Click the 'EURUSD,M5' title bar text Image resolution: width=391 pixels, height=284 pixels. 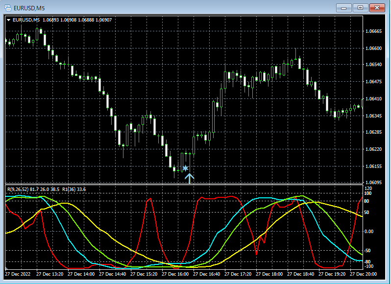pos(29,8)
